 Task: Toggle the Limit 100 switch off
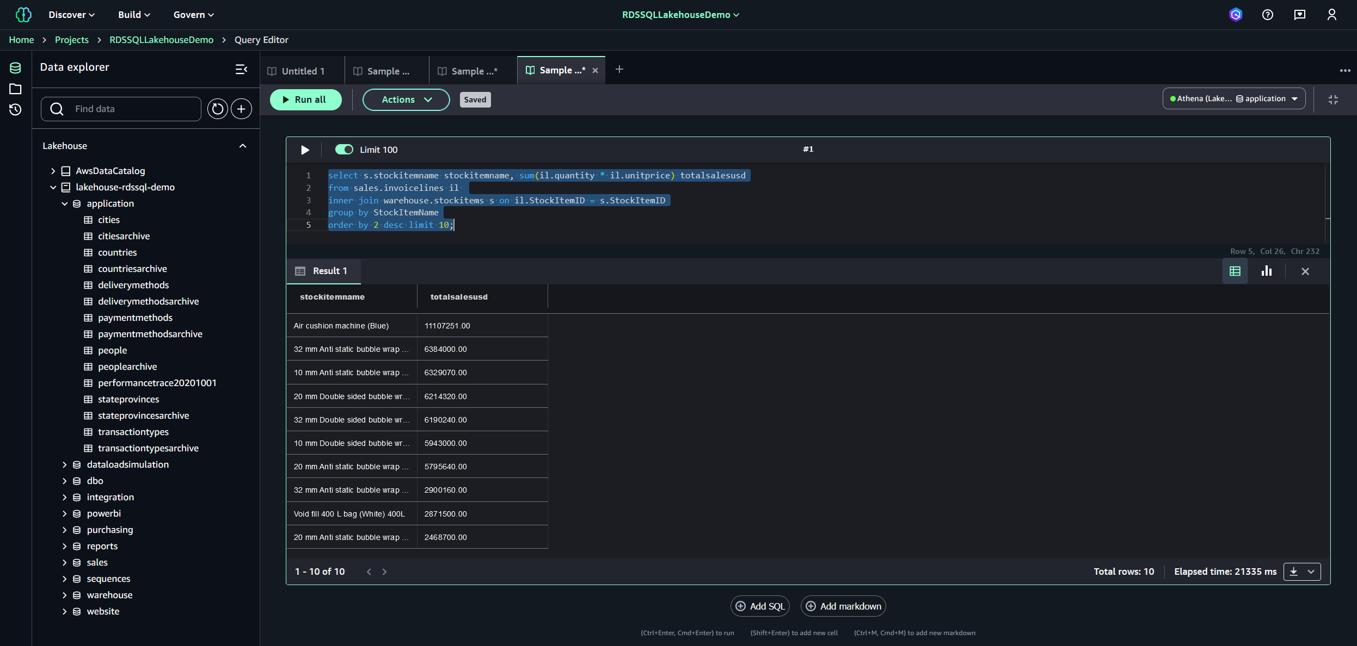click(x=344, y=150)
